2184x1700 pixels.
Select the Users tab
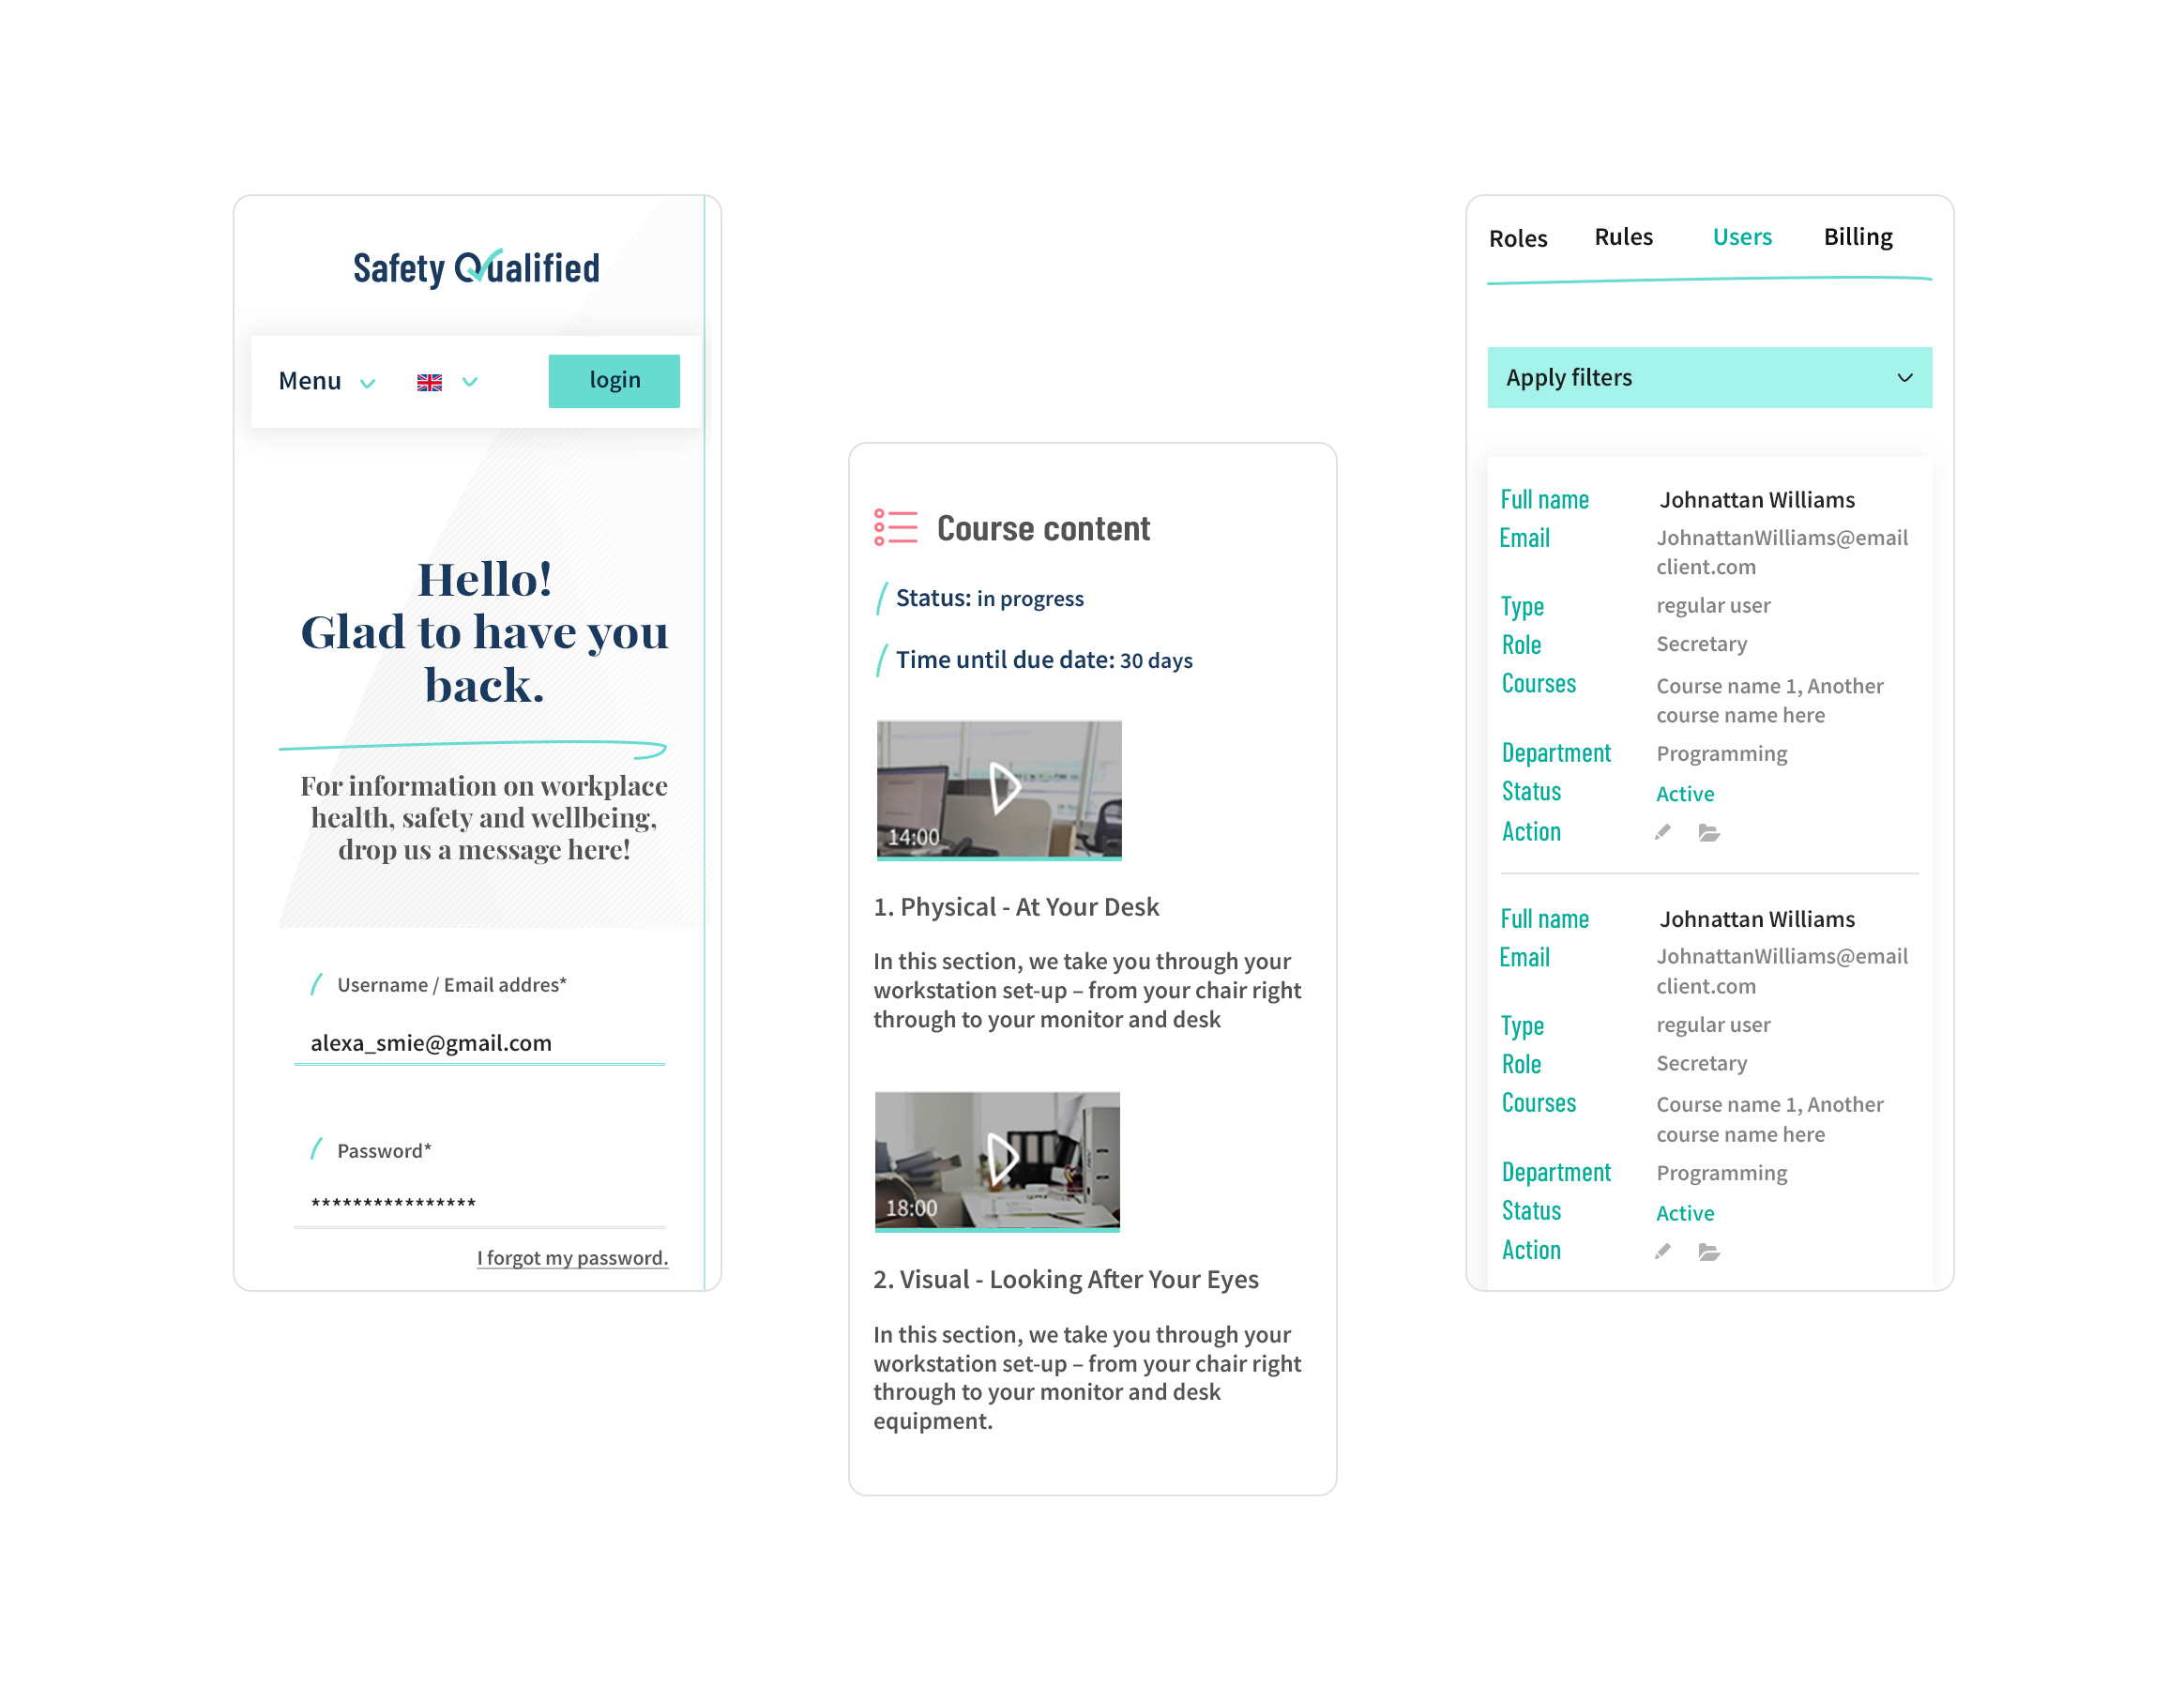(x=1741, y=237)
